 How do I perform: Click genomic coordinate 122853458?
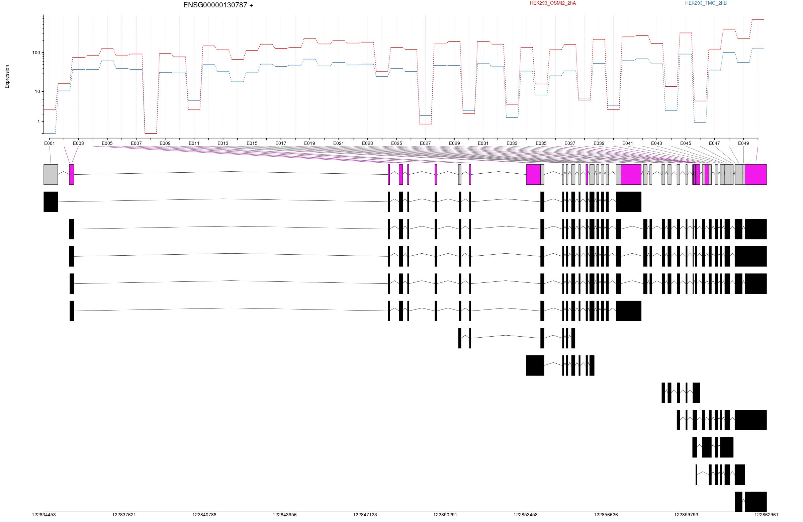click(x=526, y=515)
